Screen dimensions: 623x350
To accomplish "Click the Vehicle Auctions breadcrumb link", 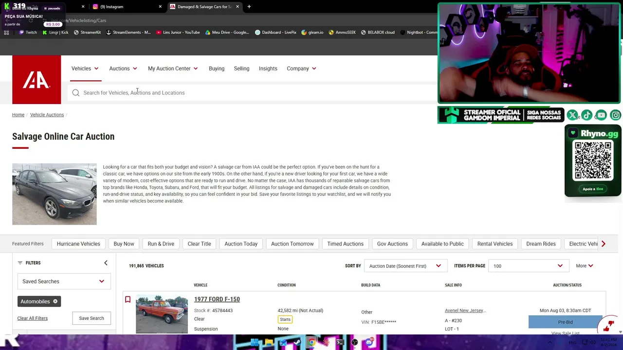I will coord(47,115).
